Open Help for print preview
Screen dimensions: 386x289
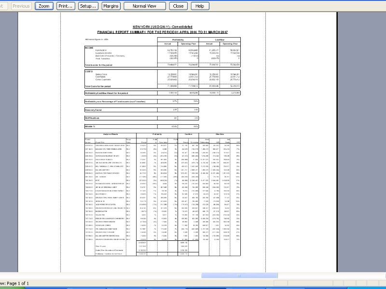(200, 6)
